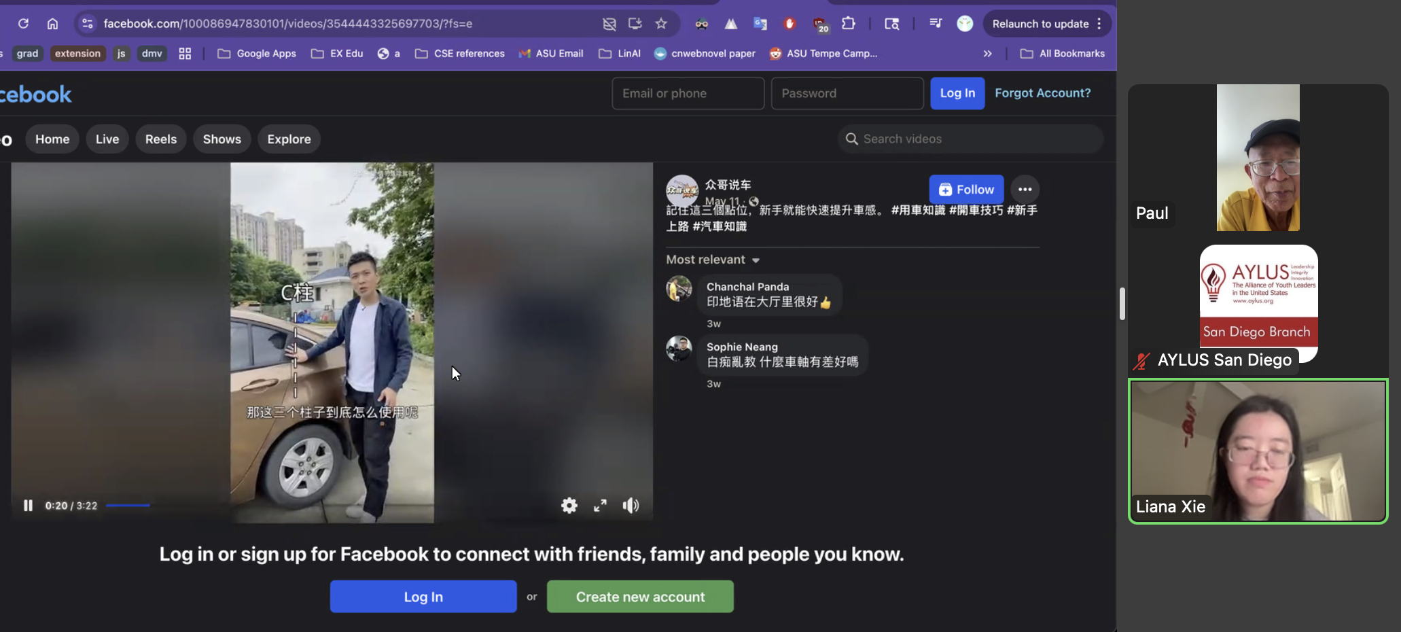The image size is (1401, 632).
Task: Enter fullscreen video mode
Action: [600, 506]
